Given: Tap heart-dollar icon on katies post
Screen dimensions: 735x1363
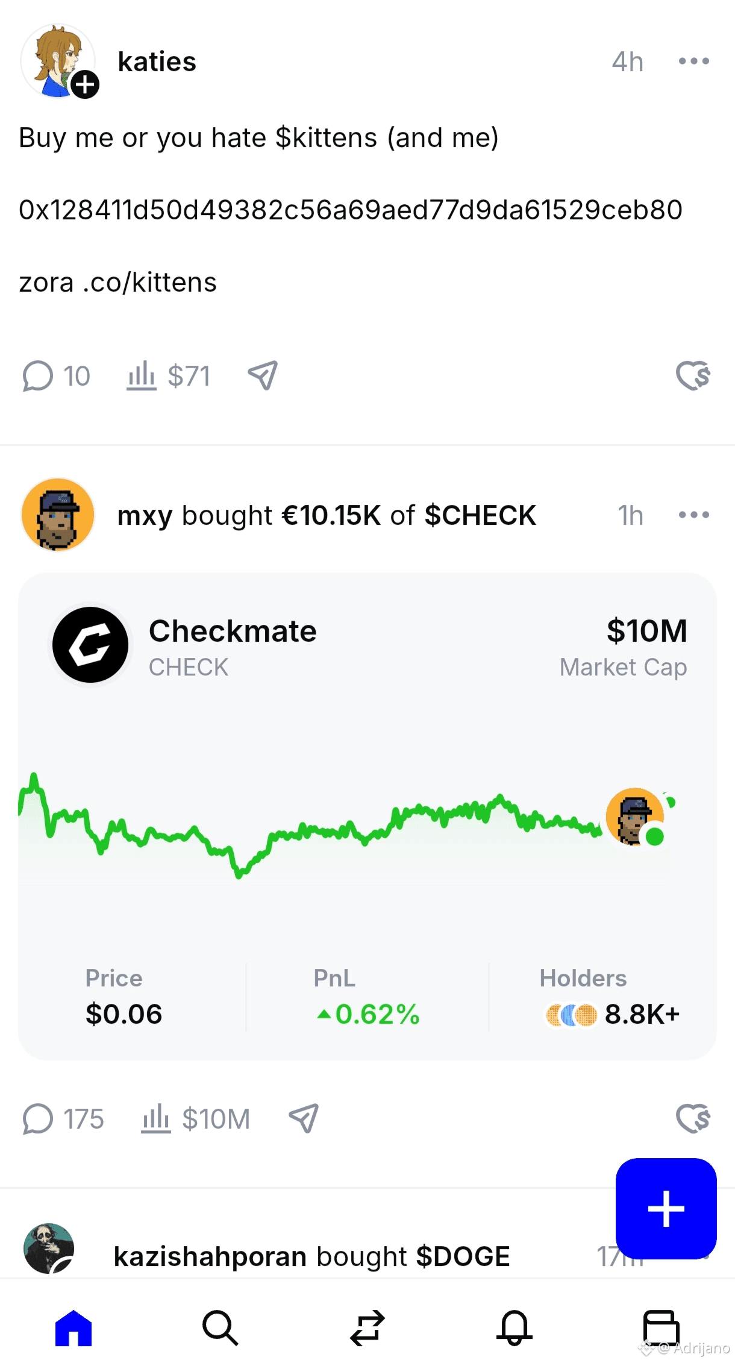Looking at the screenshot, I should pyautogui.click(x=693, y=375).
